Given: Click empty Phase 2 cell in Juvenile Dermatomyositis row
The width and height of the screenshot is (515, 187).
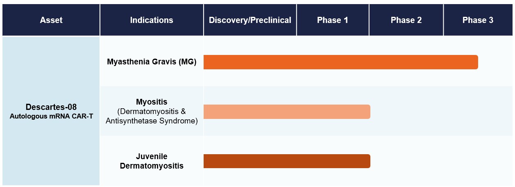Looking at the screenshot, I should tap(406, 161).
